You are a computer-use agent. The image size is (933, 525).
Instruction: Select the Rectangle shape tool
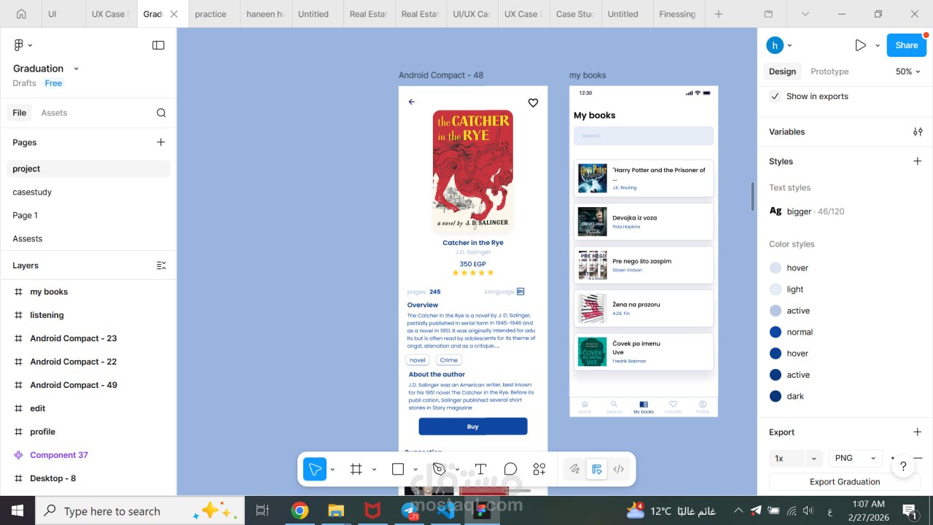398,470
